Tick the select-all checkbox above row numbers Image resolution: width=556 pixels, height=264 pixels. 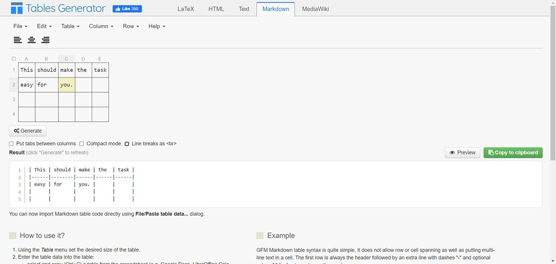[x=13, y=59]
